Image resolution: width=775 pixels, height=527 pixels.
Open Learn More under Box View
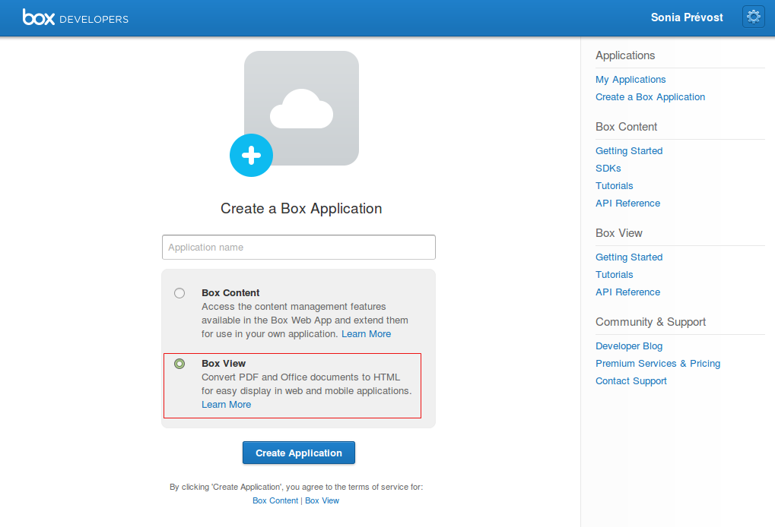click(x=227, y=405)
